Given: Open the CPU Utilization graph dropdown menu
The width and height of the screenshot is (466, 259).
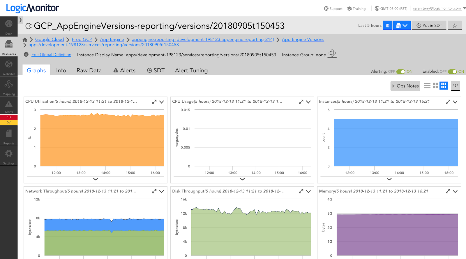Looking at the screenshot, I should [x=162, y=102].
